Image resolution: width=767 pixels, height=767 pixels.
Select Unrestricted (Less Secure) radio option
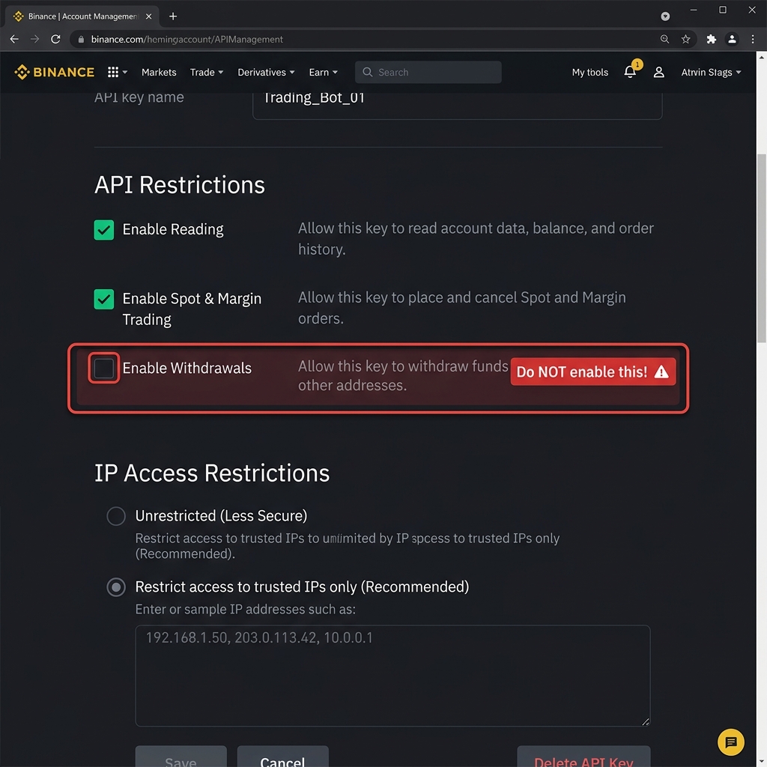point(116,515)
